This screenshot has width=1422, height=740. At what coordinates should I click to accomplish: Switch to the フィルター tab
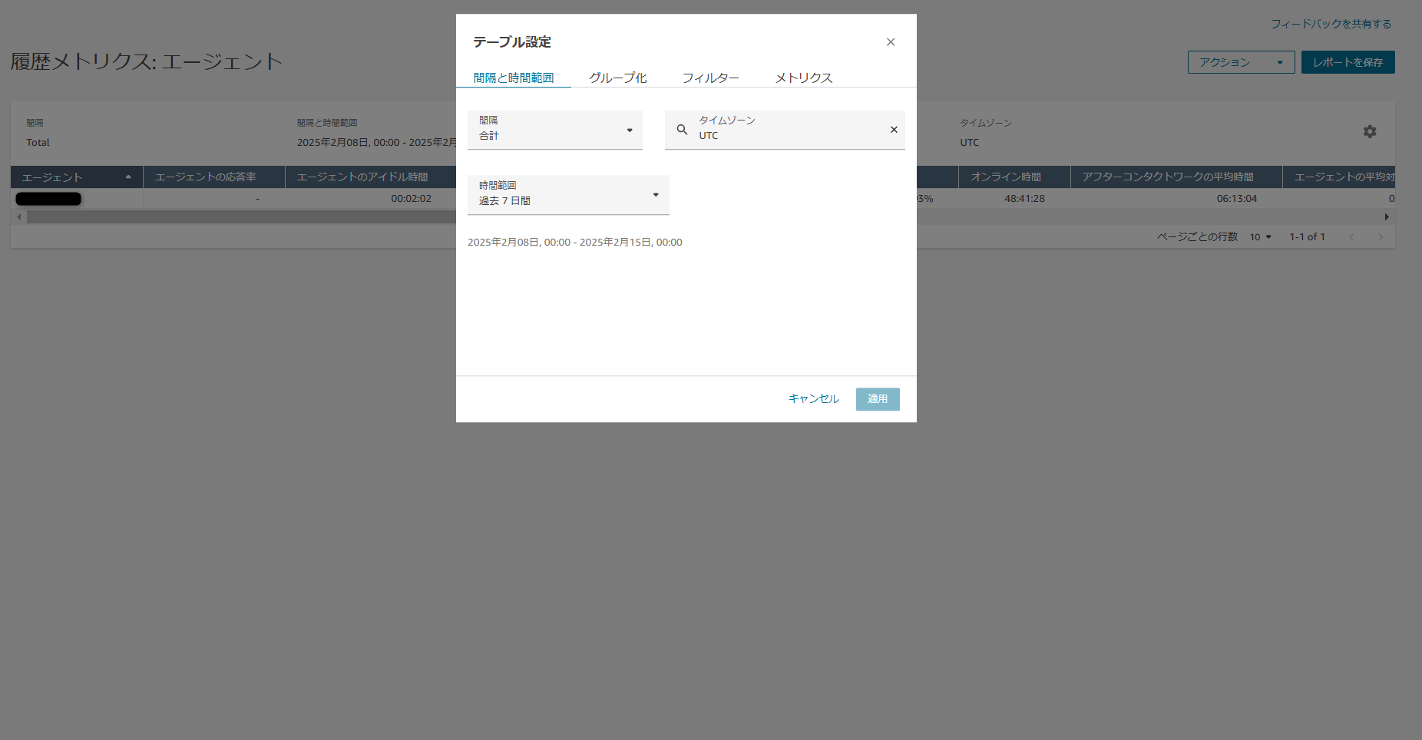pyautogui.click(x=710, y=78)
